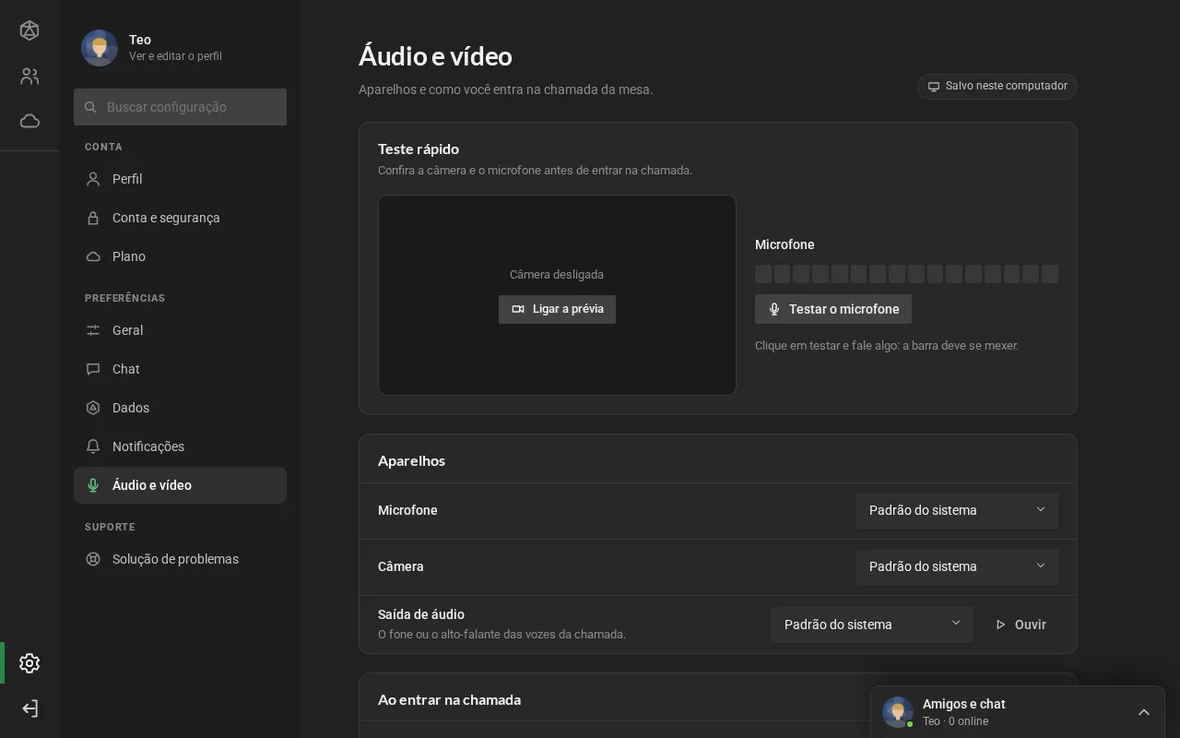Click Testar o microfone

pyautogui.click(x=833, y=309)
